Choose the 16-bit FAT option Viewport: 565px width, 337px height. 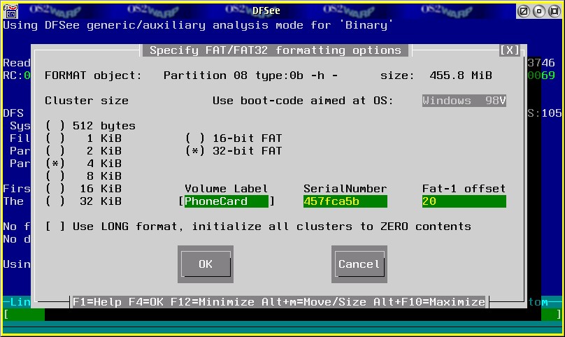click(234, 138)
